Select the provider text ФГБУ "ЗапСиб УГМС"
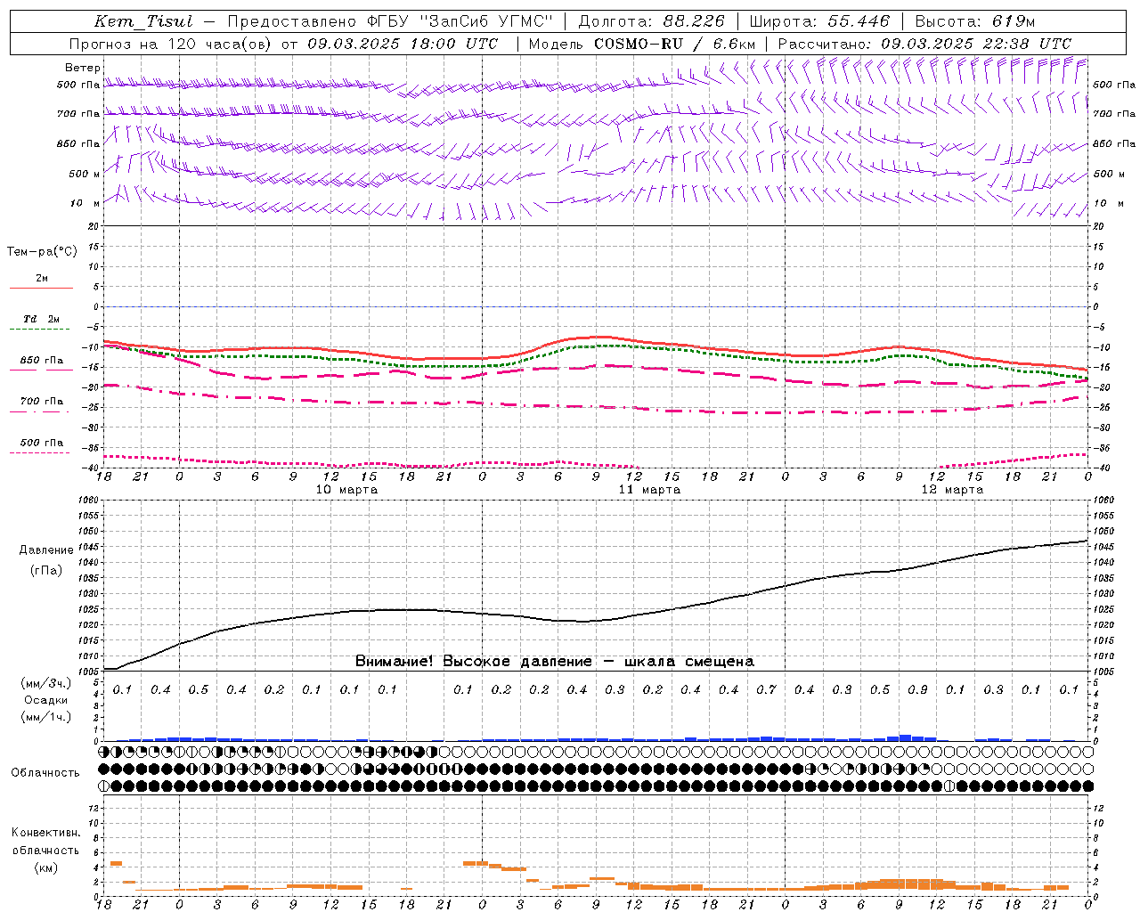The height and width of the screenshot is (912, 1140). click(x=460, y=21)
